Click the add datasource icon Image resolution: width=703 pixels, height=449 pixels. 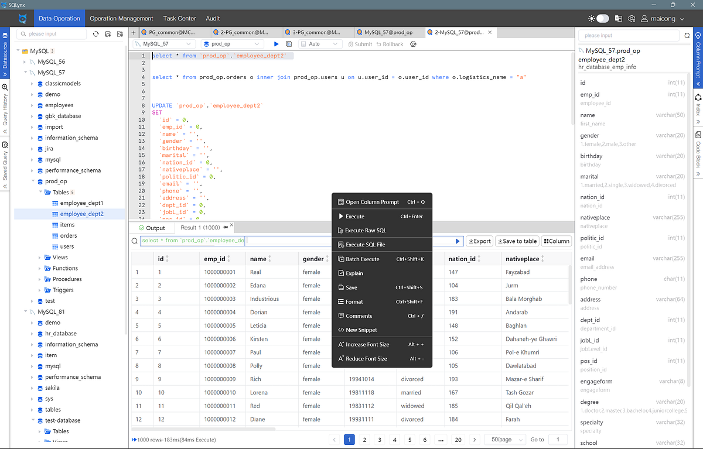(x=107, y=34)
